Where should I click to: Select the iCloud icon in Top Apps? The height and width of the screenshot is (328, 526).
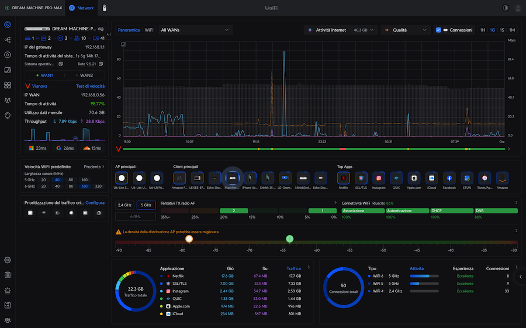(431, 178)
